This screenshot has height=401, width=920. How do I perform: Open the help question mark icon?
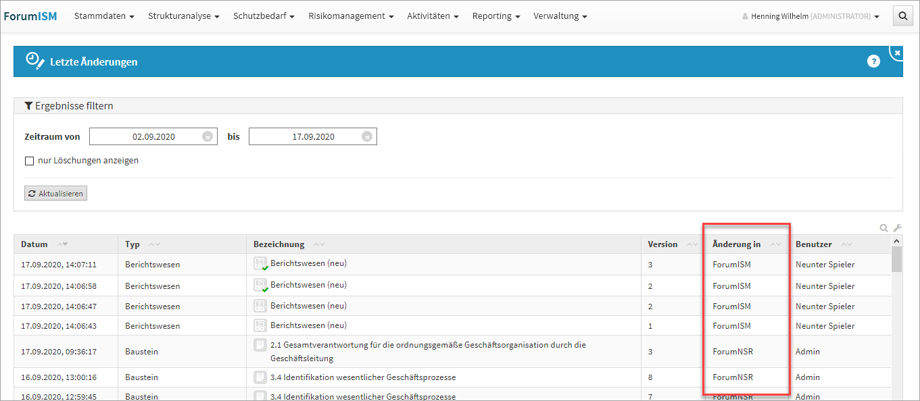873,61
